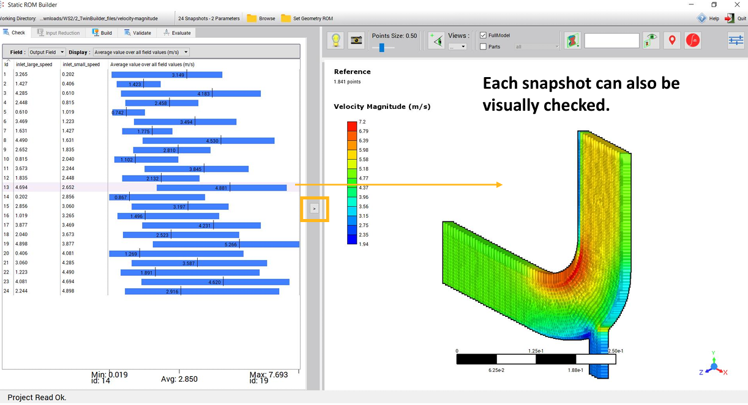748x405 pixels.
Task: Take a screenshot with the camera icon
Action: [356, 40]
